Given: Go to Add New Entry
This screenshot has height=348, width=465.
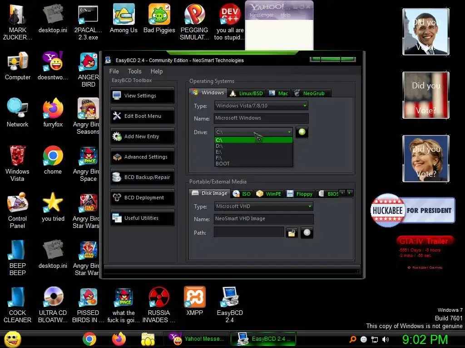Looking at the screenshot, I should [x=142, y=136].
